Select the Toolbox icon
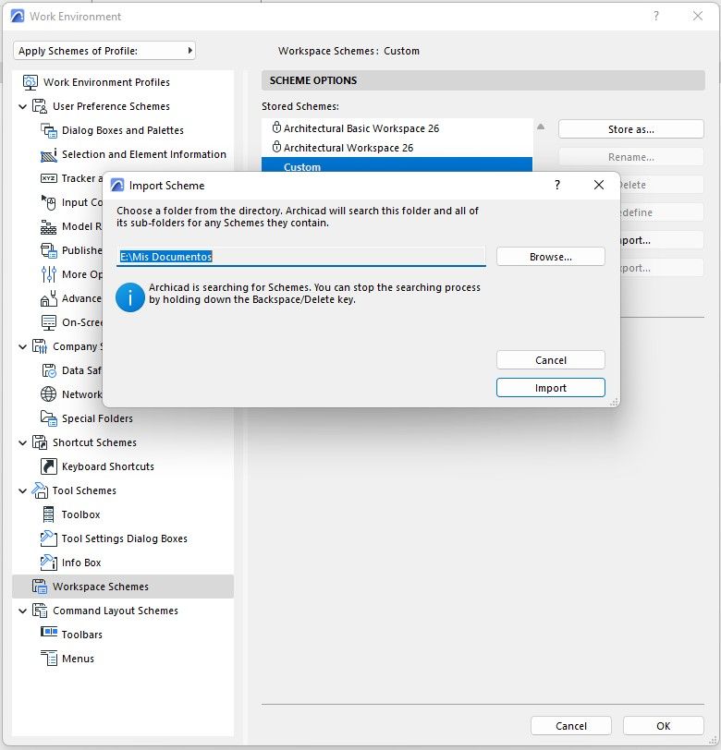 coord(49,514)
